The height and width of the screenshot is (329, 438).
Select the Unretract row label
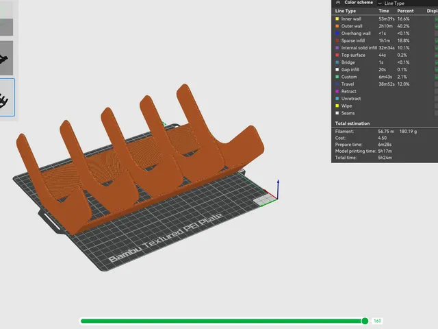pos(351,99)
